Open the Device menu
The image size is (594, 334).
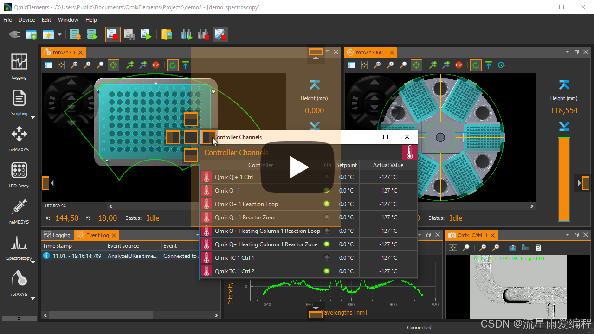coord(26,20)
